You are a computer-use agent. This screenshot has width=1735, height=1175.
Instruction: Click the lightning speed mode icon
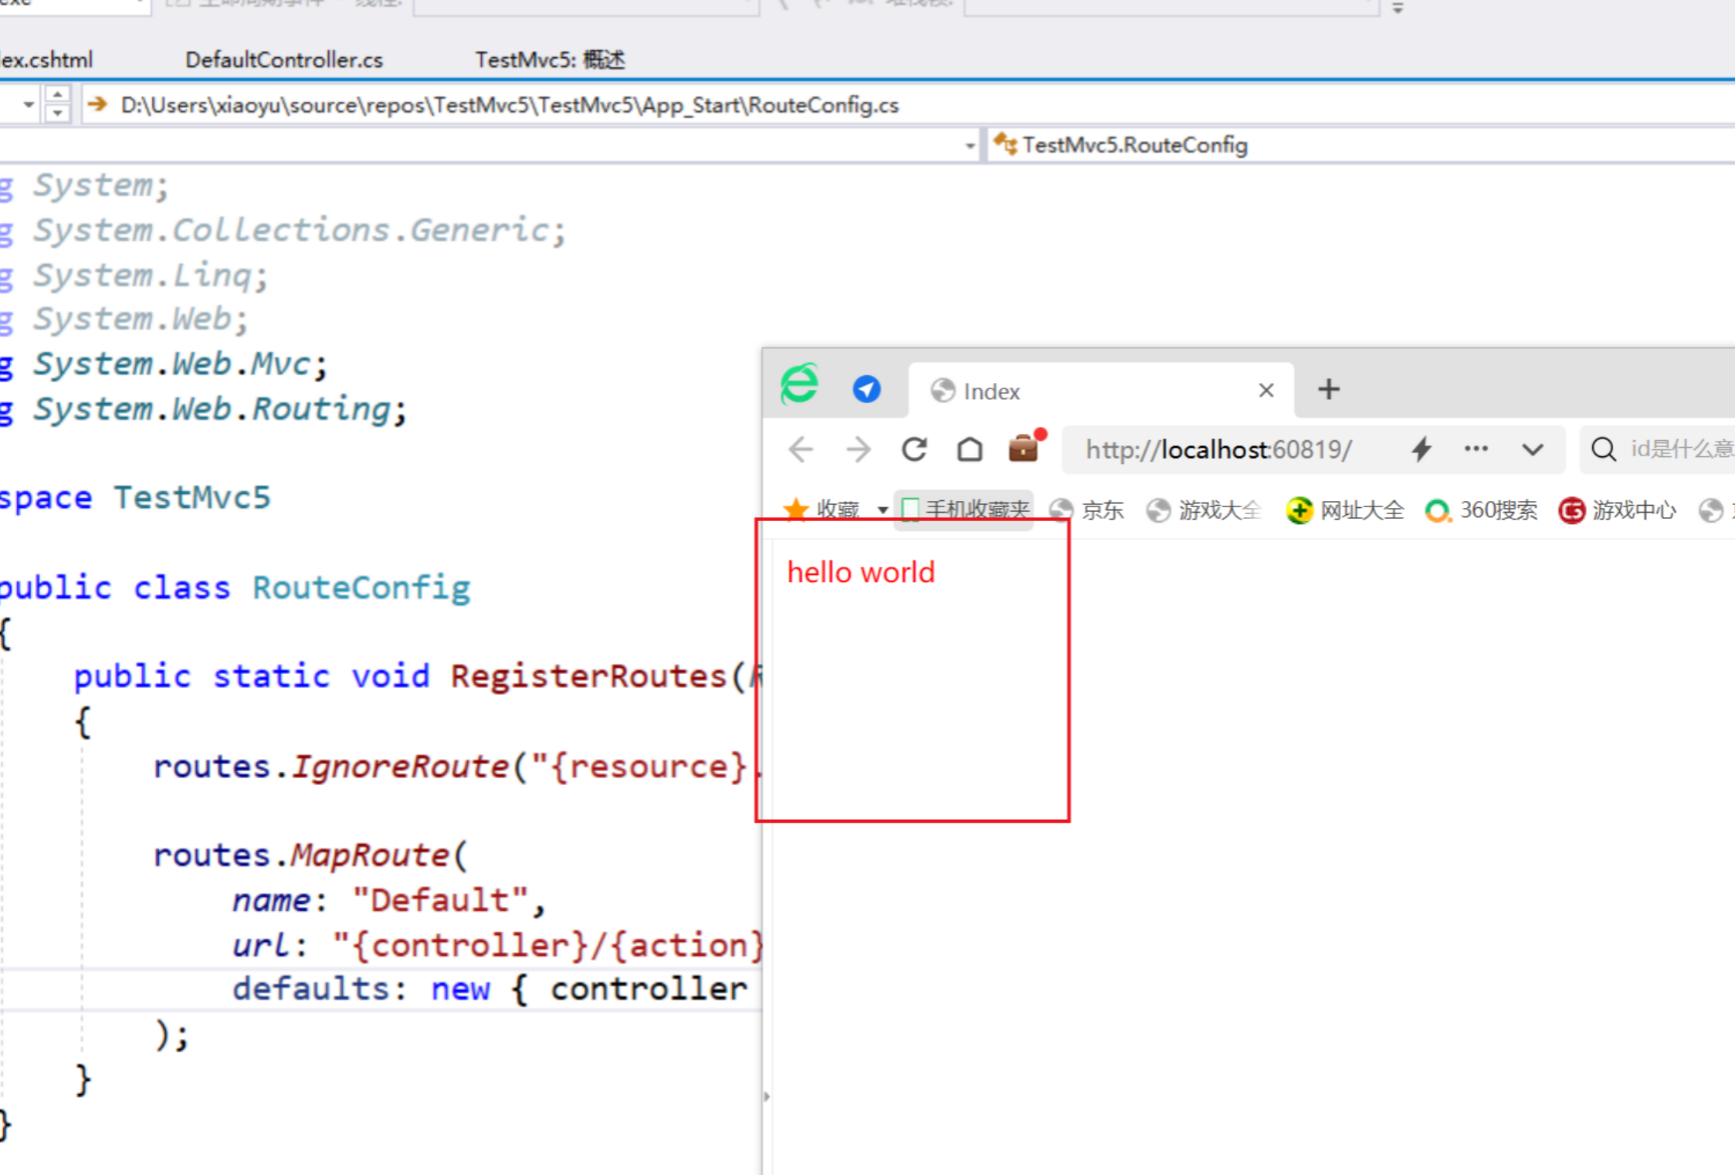click(x=1422, y=449)
